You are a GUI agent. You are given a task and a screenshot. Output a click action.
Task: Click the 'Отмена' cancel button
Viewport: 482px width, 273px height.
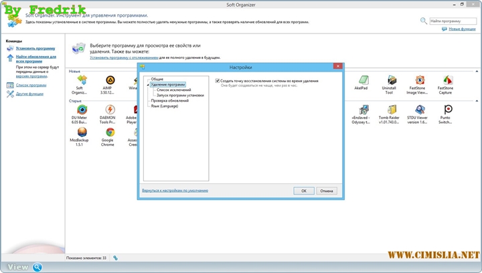[x=326, y=191]
